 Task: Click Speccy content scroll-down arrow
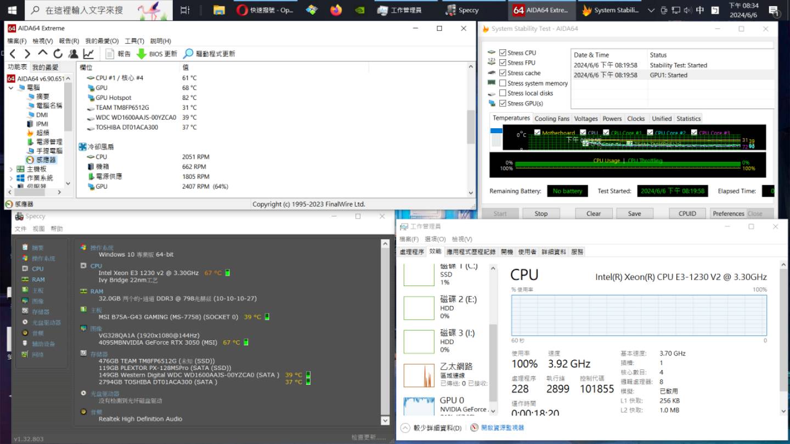[x=385, y=420]
